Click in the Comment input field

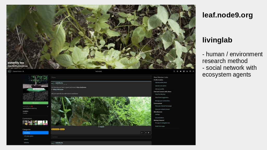pyautogui.click(x=101, y=137)
